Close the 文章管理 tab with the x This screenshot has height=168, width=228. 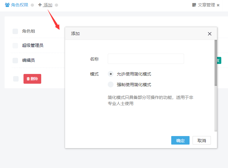tap(218, 5)
